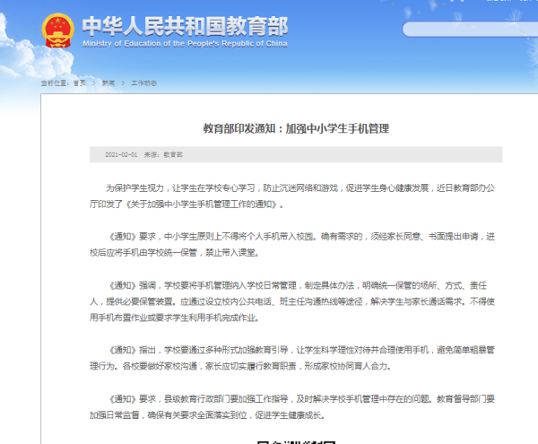
Task: Click the breadcrumb arrow after 首页
Action: coord(93,83)
